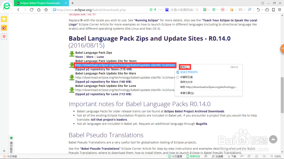Screen dimensions: 284x159
Task: Open the browser hamburger menu
Action: [280, 10]
